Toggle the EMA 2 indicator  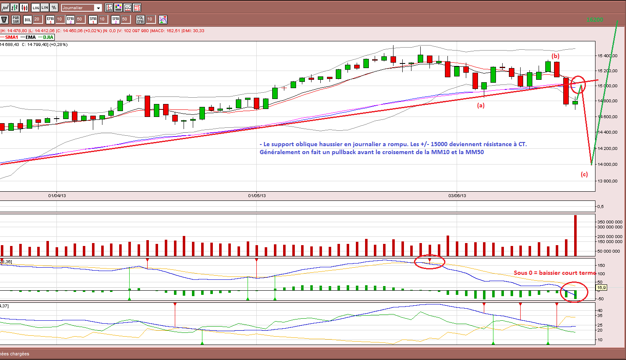coord(70,19)
